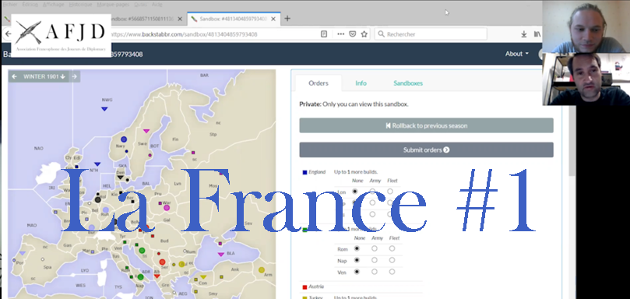Image resolution: width=630 pixels, height=299 pixels.
Task: Click the magenta fleet in BLA
Action: [x=220, y=255]
